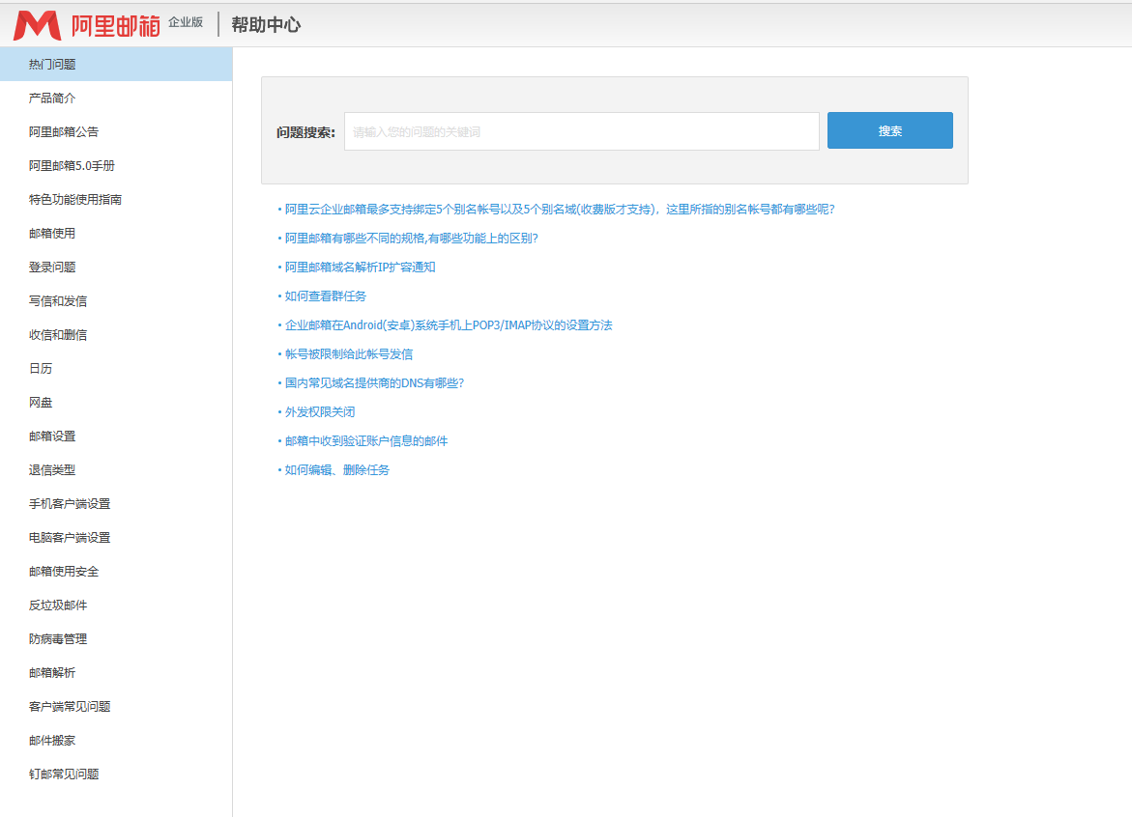This screenshot has height=817, width=1132.
Task: Open 手机客户端设置 sidebar category
Action: [70, 504]
